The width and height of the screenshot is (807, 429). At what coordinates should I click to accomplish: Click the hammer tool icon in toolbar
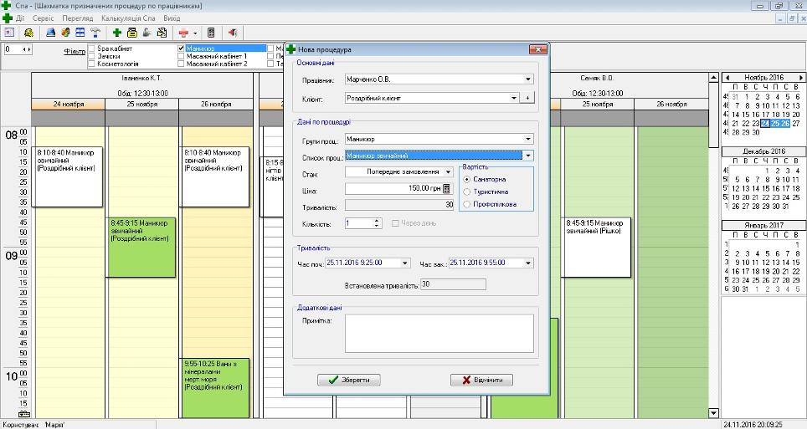point(95,33)
